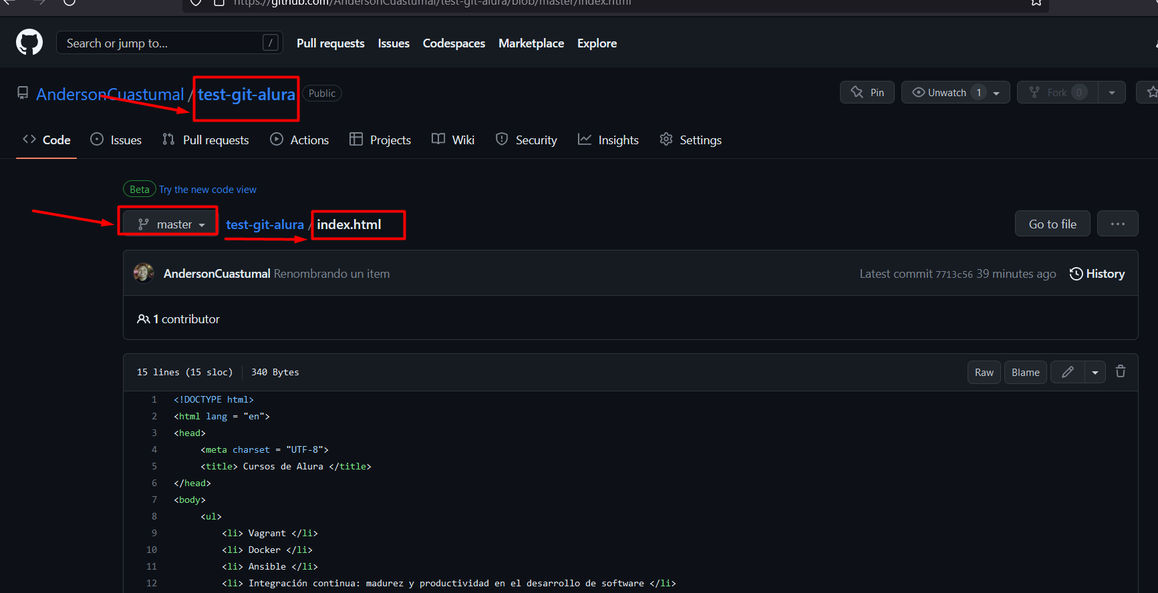Image resolution: width=1158 pixels, height=593 pixels.
Task: Focus the Search or jump to field
Action: pos(170,43)
